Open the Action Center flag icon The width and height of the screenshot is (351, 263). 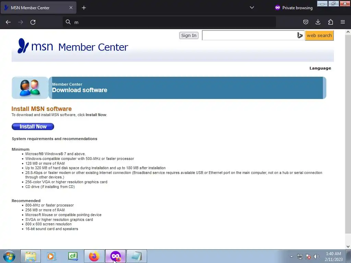pyautogui.click(x=308, y=256)
